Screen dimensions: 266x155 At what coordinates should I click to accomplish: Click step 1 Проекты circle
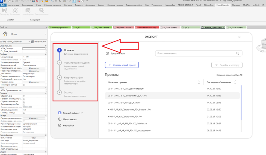coord(59,50)
